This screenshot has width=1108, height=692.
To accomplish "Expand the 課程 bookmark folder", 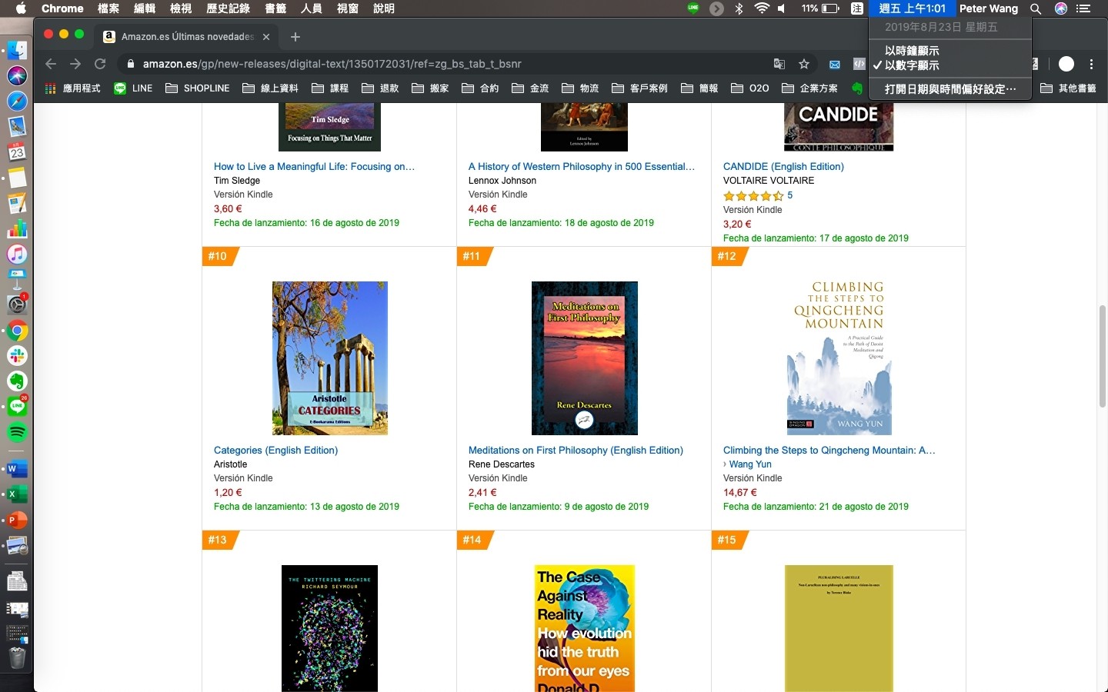I will tap(330, 88).
